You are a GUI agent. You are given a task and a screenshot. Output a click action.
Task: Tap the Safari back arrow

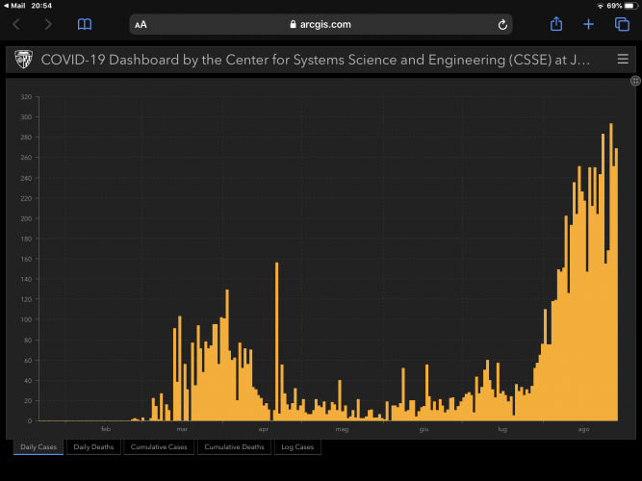[16, 24]
